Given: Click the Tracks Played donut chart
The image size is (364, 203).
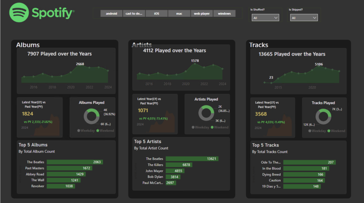Looking at the screenshot, I should coord(323,117).
